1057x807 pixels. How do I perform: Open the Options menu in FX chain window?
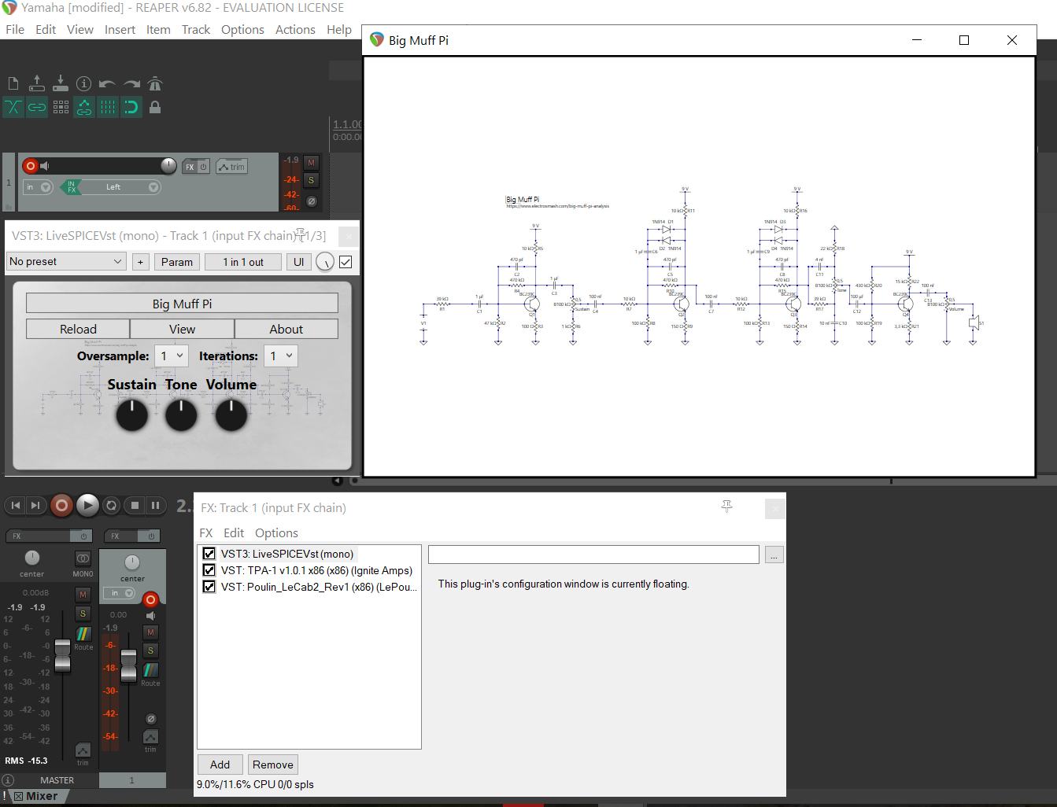pos(276,532)
